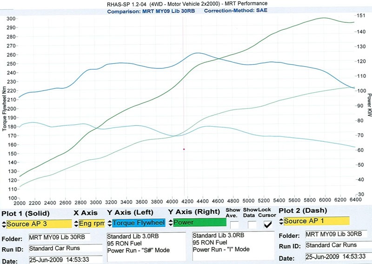Click the 2000 rpm axis label

20,203
